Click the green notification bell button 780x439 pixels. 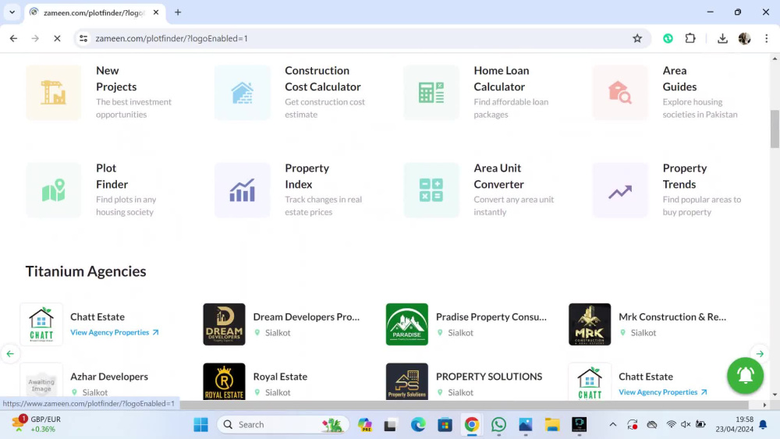[x=745, y=375]
